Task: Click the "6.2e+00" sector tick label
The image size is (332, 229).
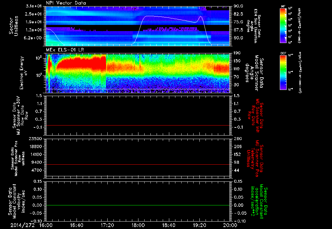Action: 33,38
